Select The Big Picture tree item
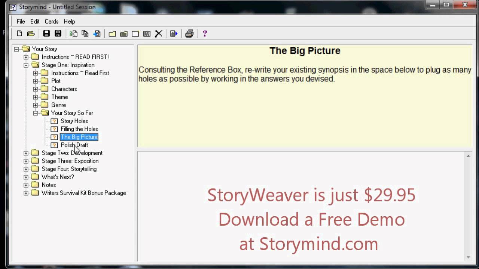 click(x=79, y=137)
